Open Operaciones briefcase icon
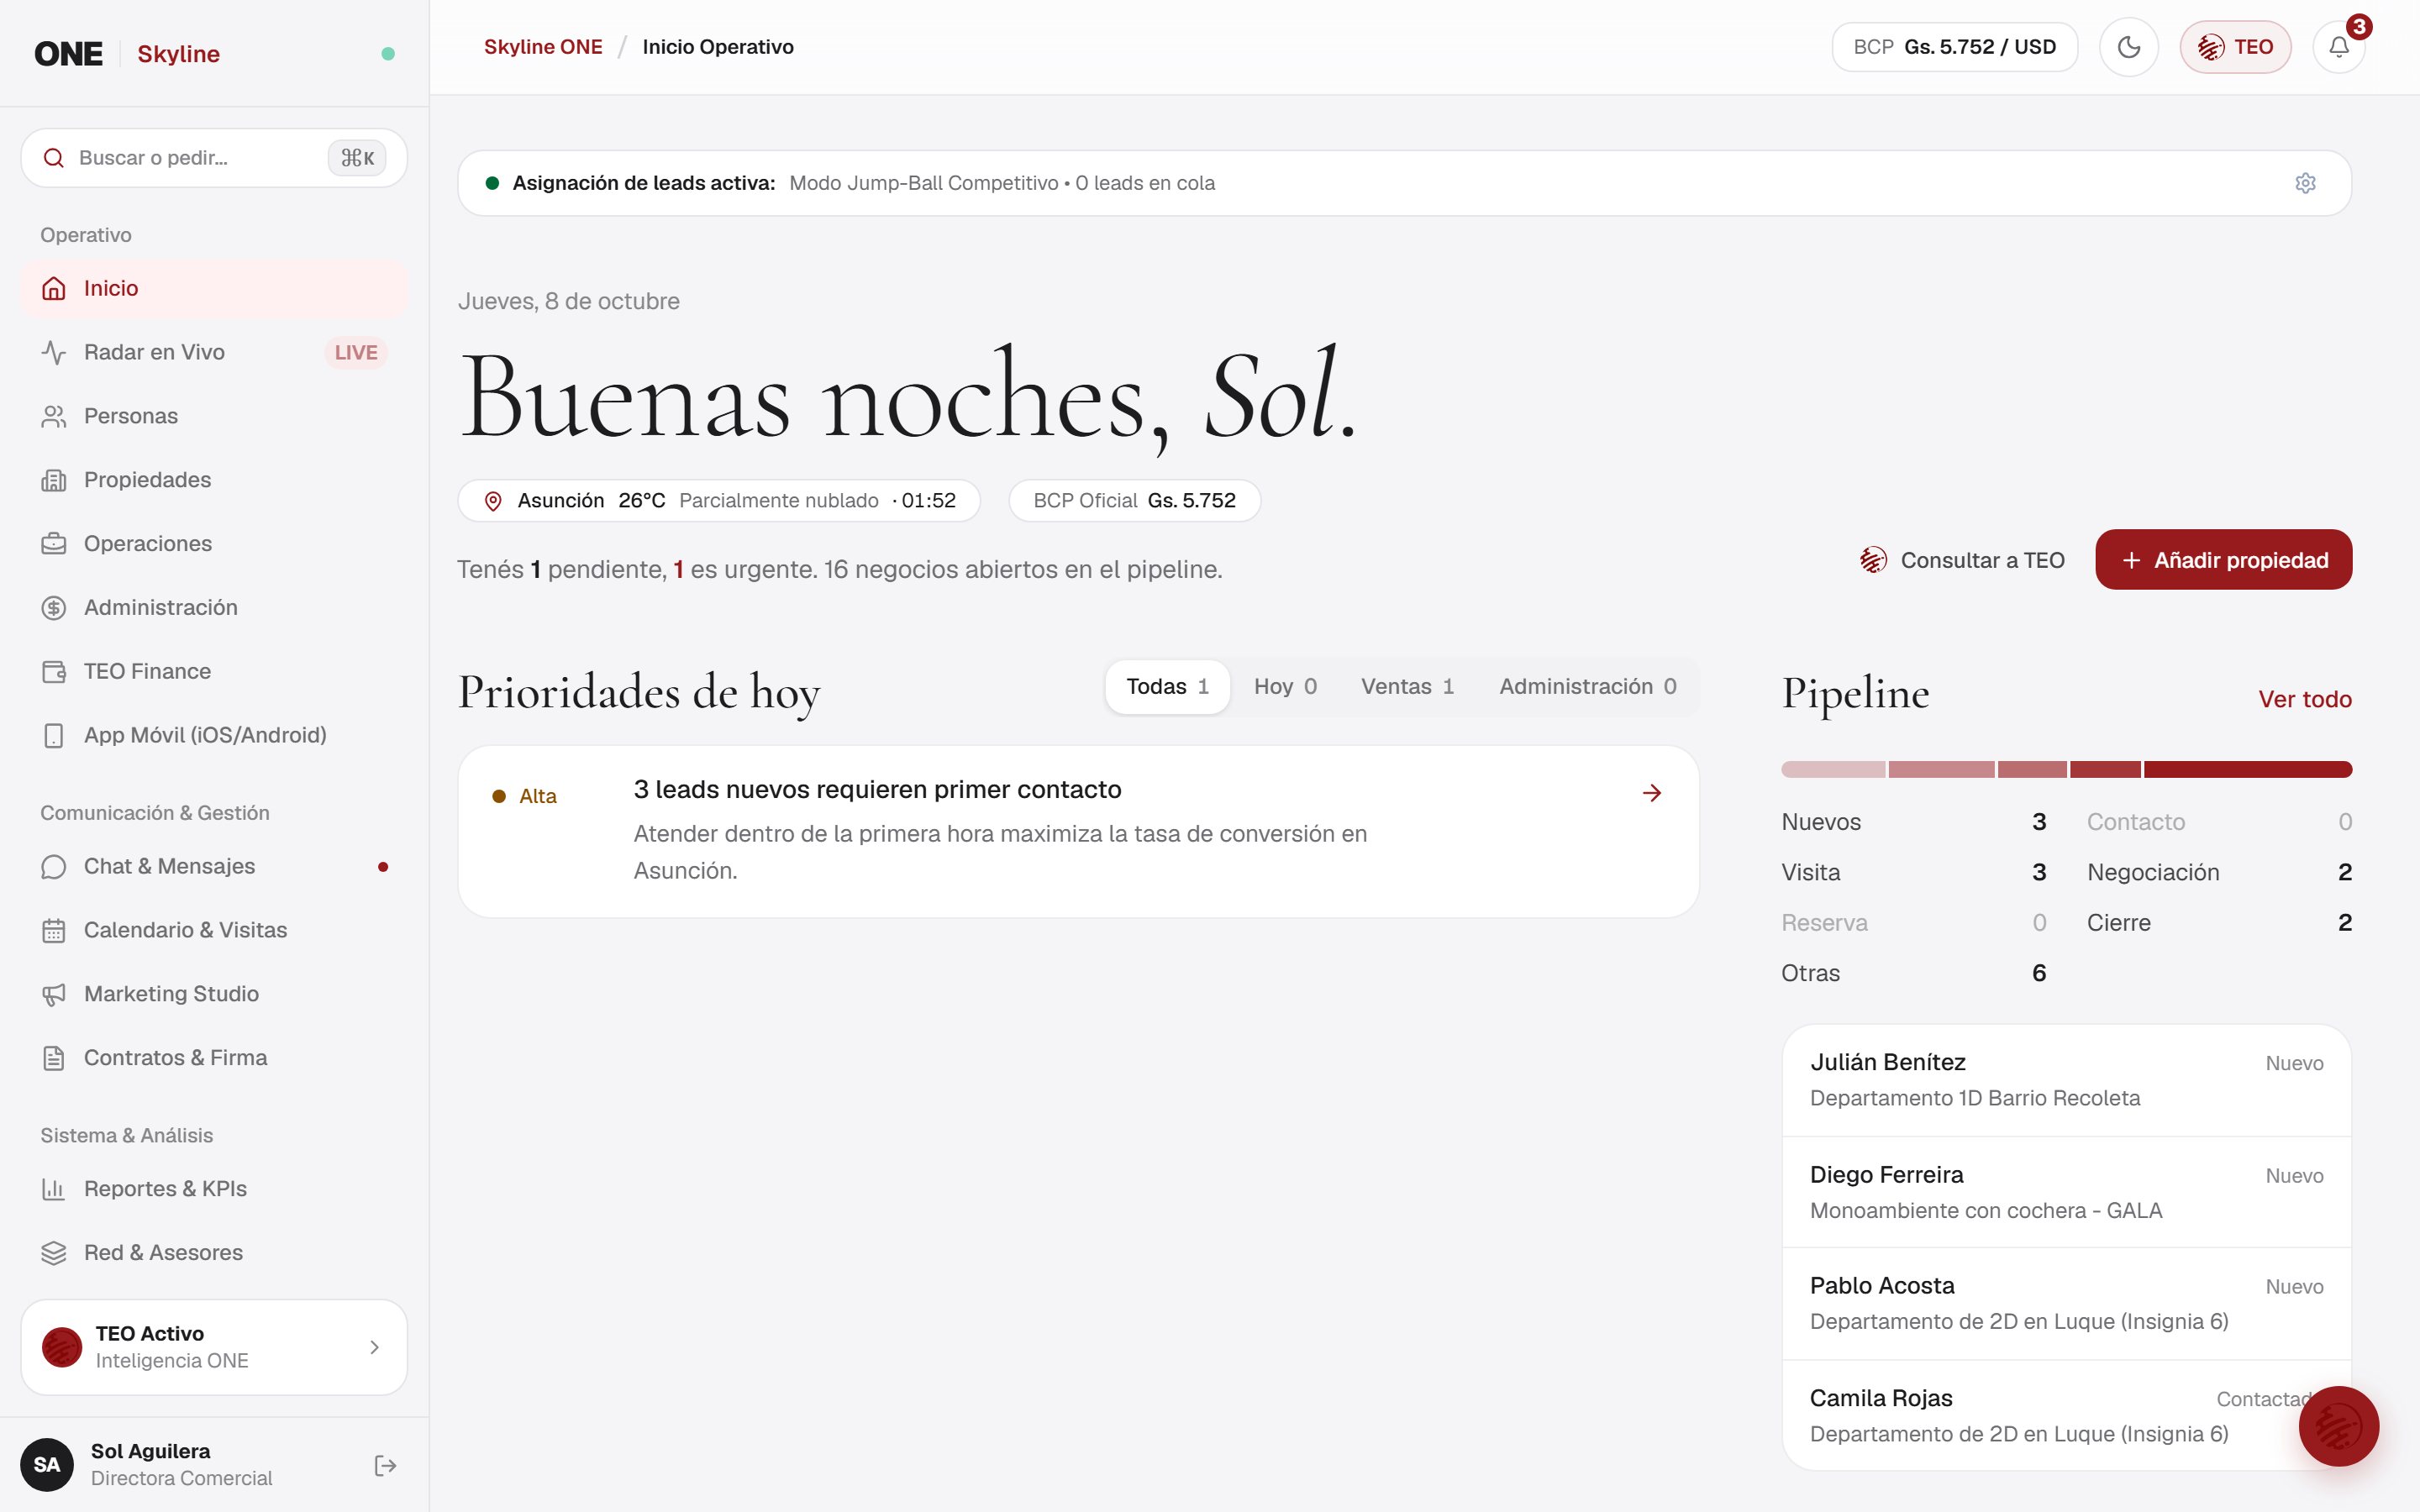The image size is (2420, 1512). 54,544
